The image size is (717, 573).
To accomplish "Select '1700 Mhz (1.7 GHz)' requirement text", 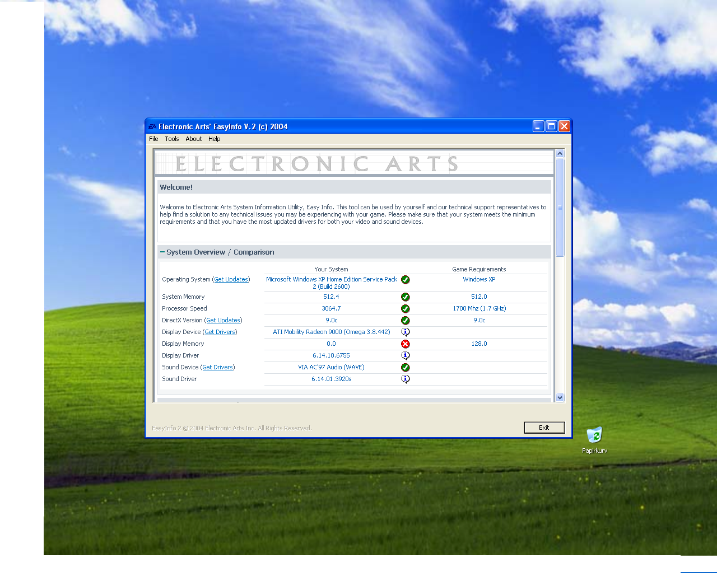I will [479, 308].
